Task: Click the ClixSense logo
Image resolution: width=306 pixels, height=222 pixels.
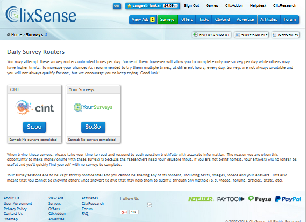Action: click(41, 15)
